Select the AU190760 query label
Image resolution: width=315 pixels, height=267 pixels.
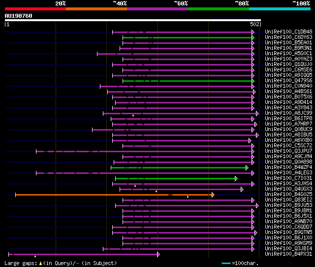point(19,16)
